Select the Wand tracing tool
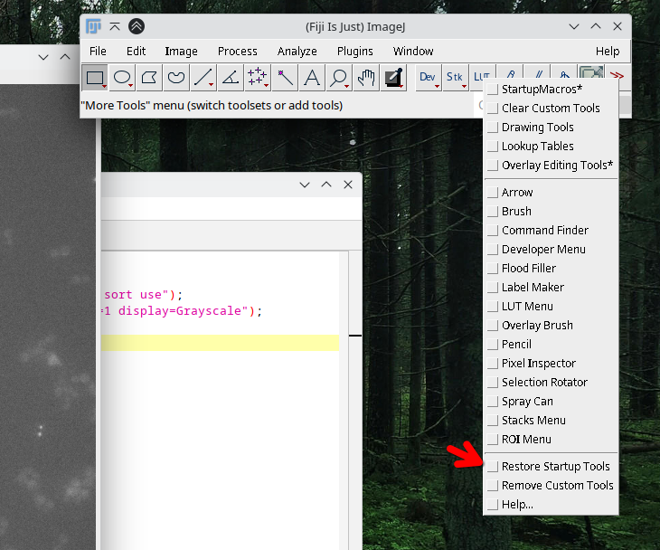 click(285, 78)
